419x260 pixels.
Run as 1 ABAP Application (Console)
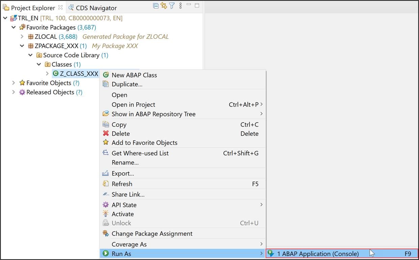(342, 254)
